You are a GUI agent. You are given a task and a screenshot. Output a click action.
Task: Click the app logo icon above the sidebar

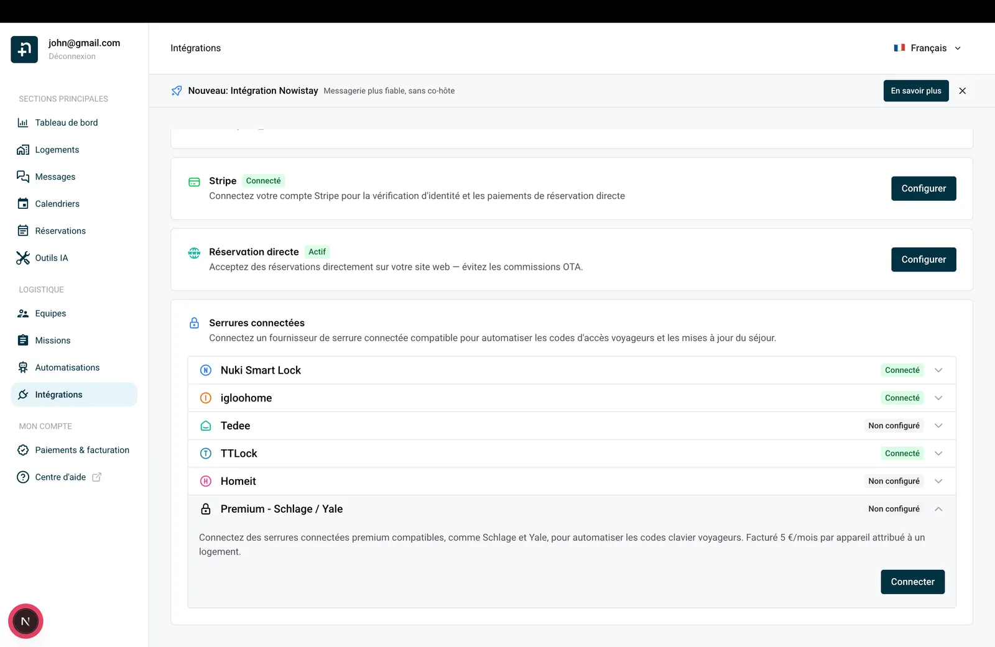tap(24, 50)
